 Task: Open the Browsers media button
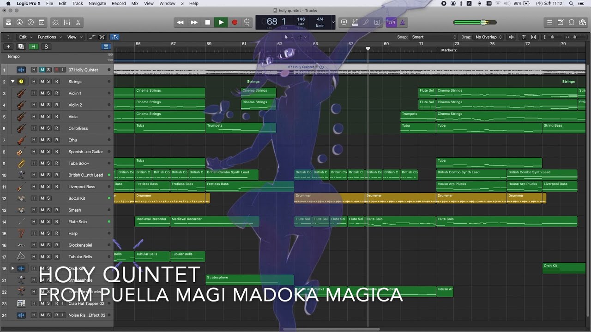[583, 22]
